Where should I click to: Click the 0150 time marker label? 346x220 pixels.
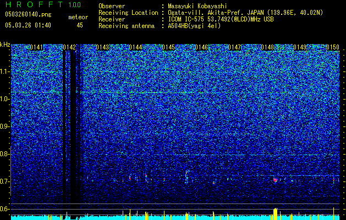(x=333, y=47)
